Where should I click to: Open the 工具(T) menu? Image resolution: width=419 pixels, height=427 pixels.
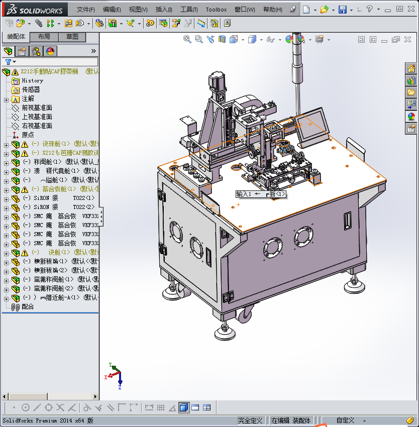(189, 10)
